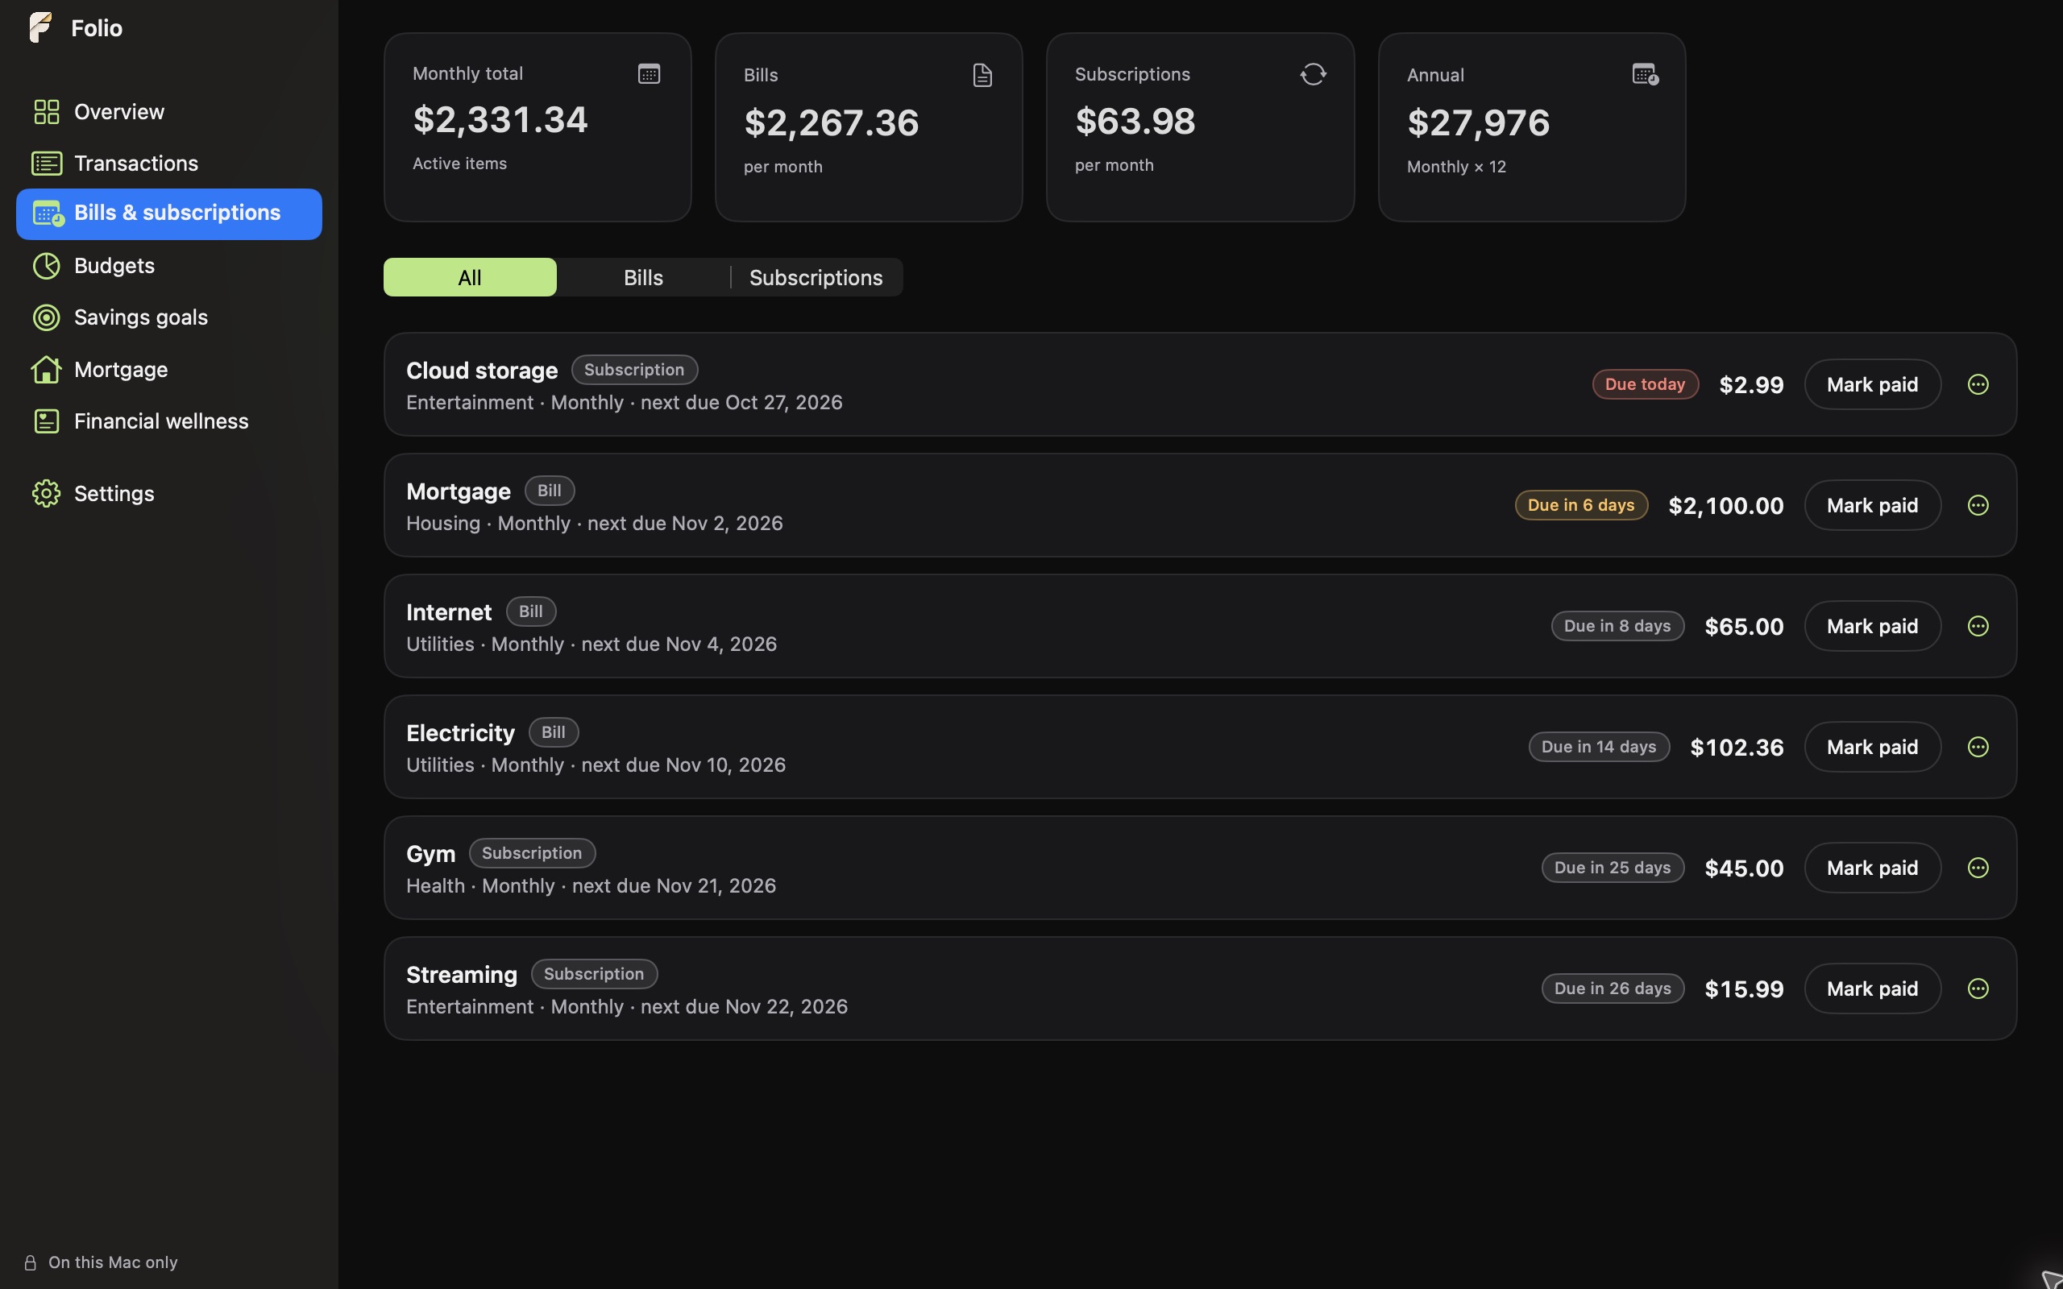Click the $102.36 Electricity amount
Viewport: 2063px width, 1289px height.
(x=1737, y=748)
